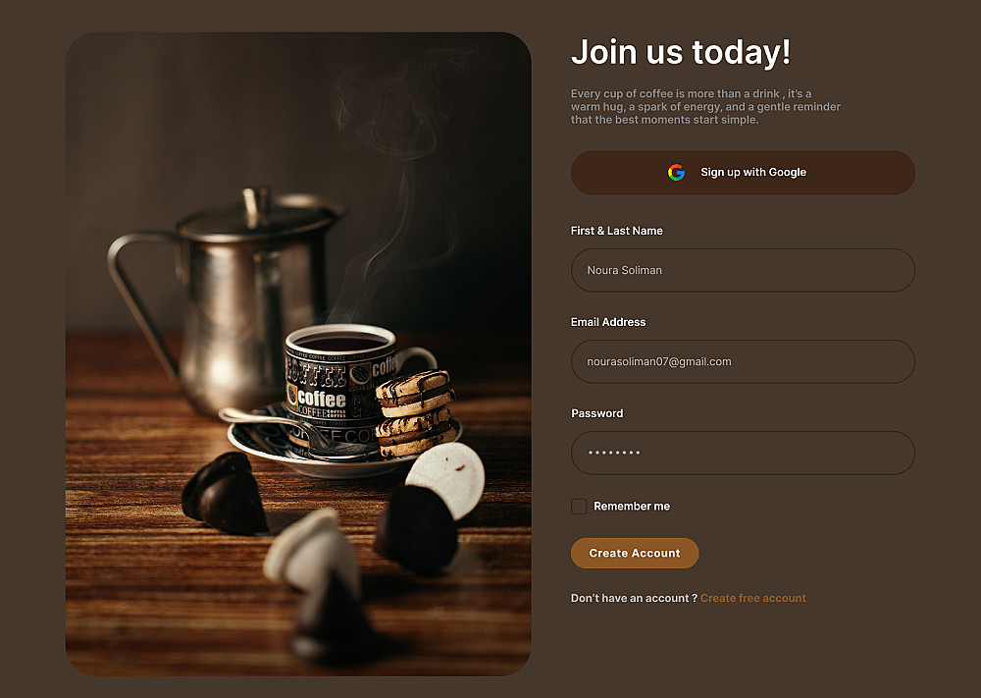
Task: Focus the First & Last Name field
Action: click(x=743, y=270)
